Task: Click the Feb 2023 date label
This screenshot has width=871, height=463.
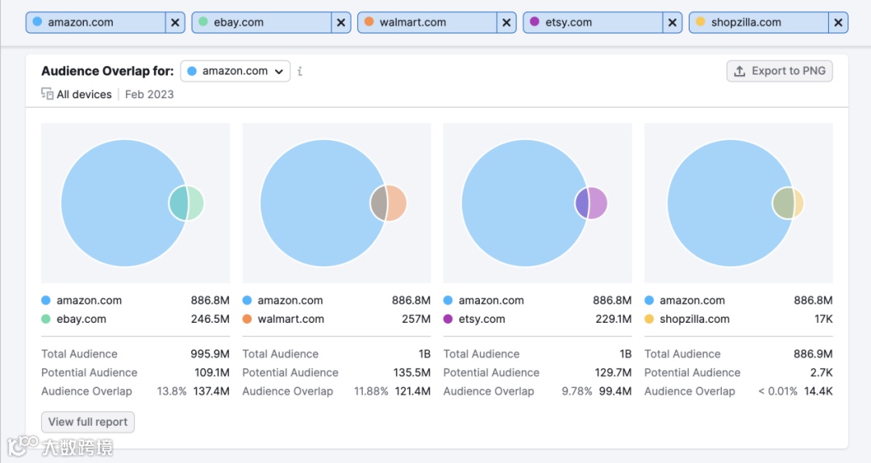Action: click(149, 94)
